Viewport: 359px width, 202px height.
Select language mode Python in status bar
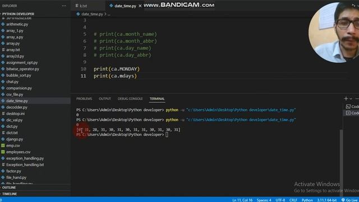point(307,200)
